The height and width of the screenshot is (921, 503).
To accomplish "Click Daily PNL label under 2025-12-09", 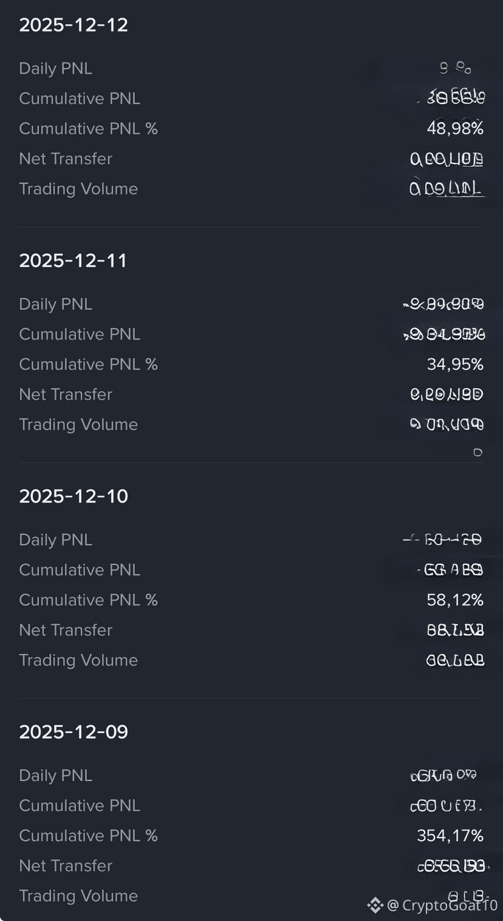I will point(55,775).
